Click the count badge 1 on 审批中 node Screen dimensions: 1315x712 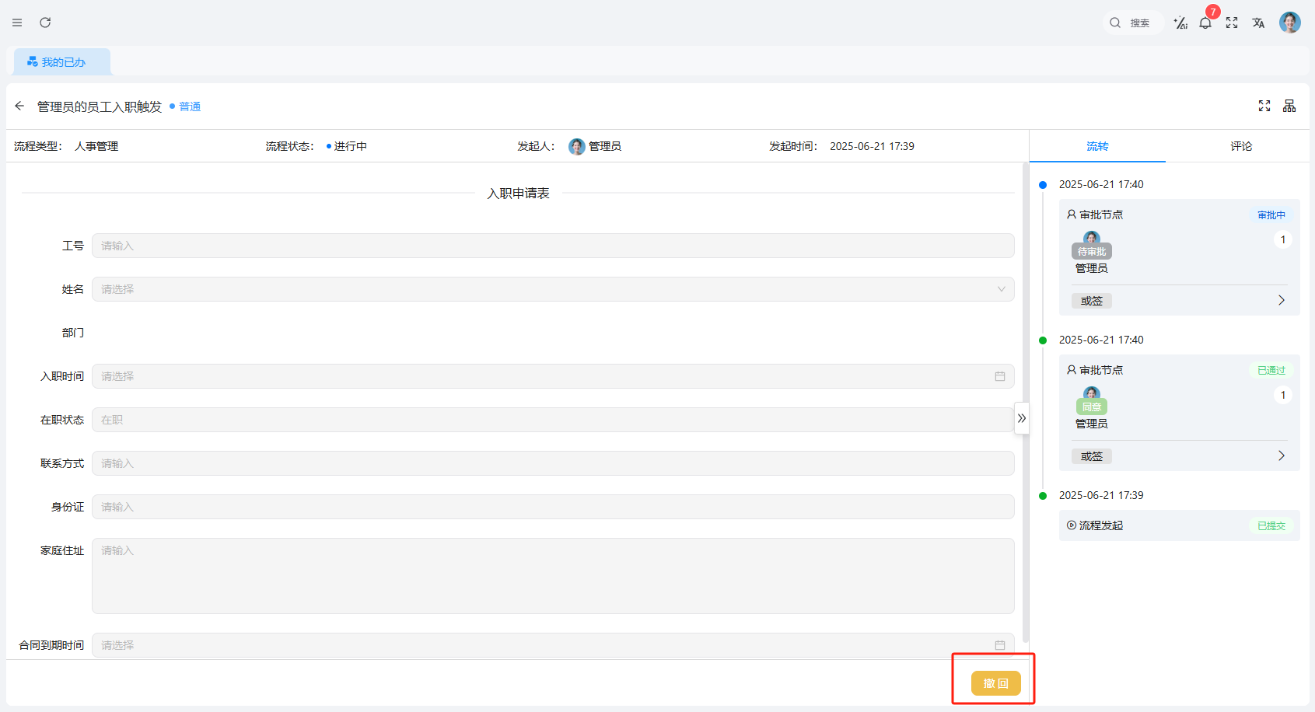1283,239
